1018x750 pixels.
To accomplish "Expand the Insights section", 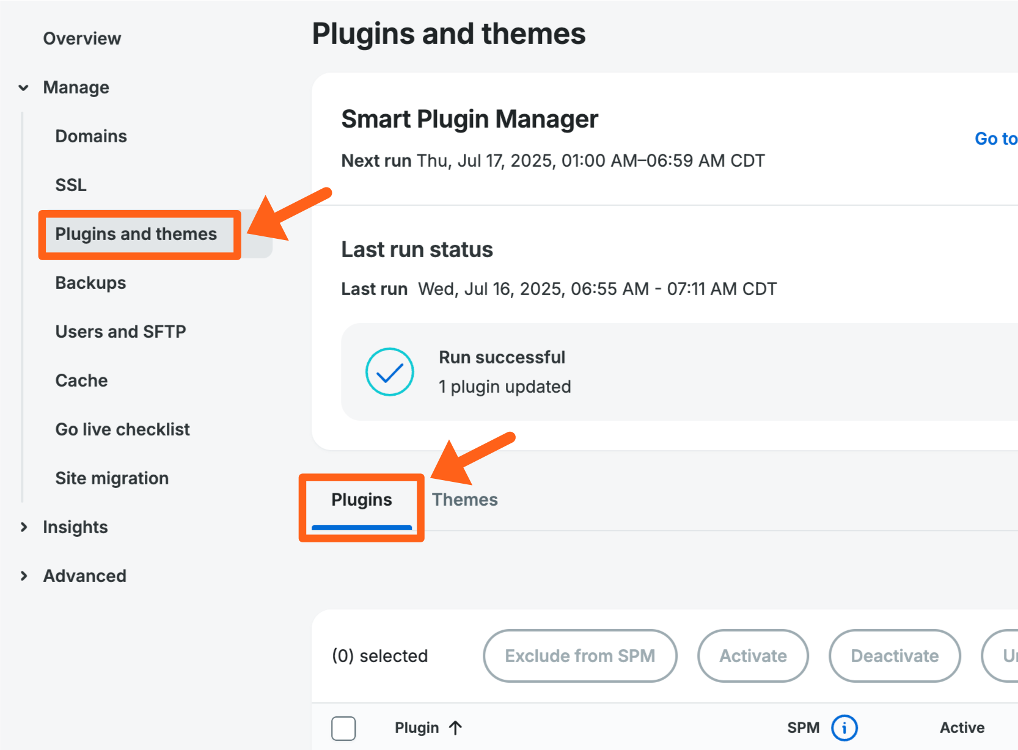I will click(24, 527).
